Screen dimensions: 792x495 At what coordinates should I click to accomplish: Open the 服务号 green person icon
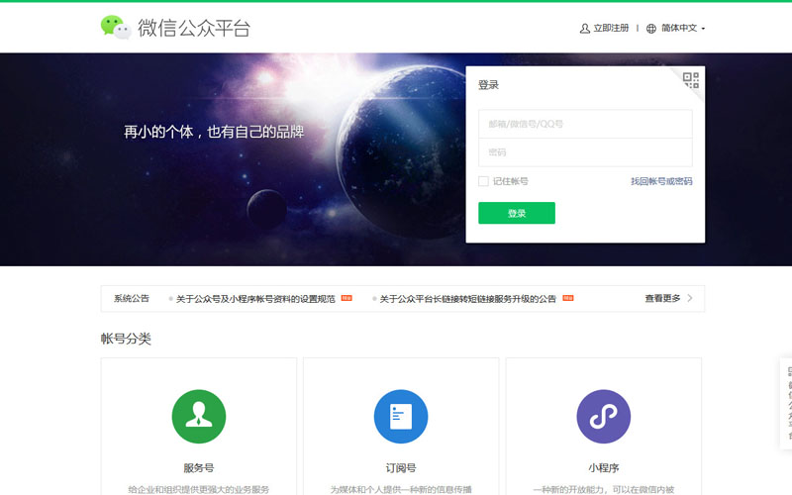coord(199,416)
